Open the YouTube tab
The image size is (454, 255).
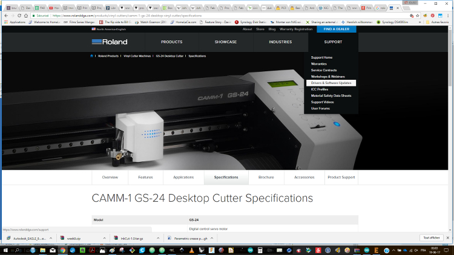[x=53, y=8]
